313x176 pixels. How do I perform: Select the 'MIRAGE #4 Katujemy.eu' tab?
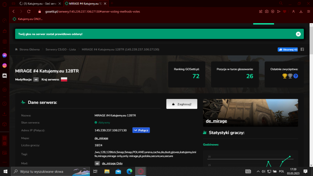click(x=84, y=3)
